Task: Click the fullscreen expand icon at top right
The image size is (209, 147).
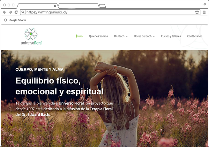Action: point(204,5)
